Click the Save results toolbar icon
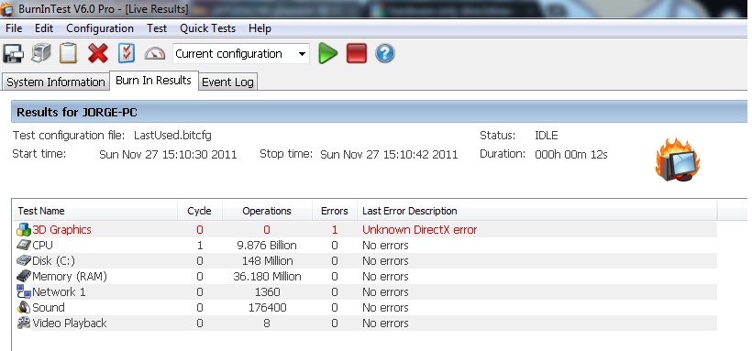 point(13,53)
